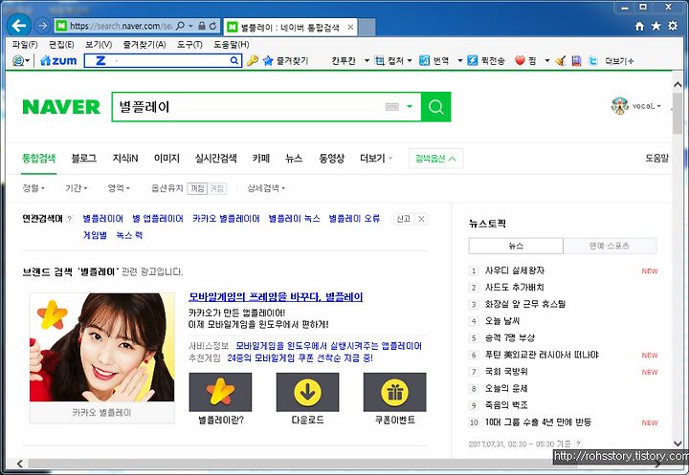Collapse the 검색옵션 search options panel
The width and height of the screenshot is (689, 475).
tap(435, 159)
